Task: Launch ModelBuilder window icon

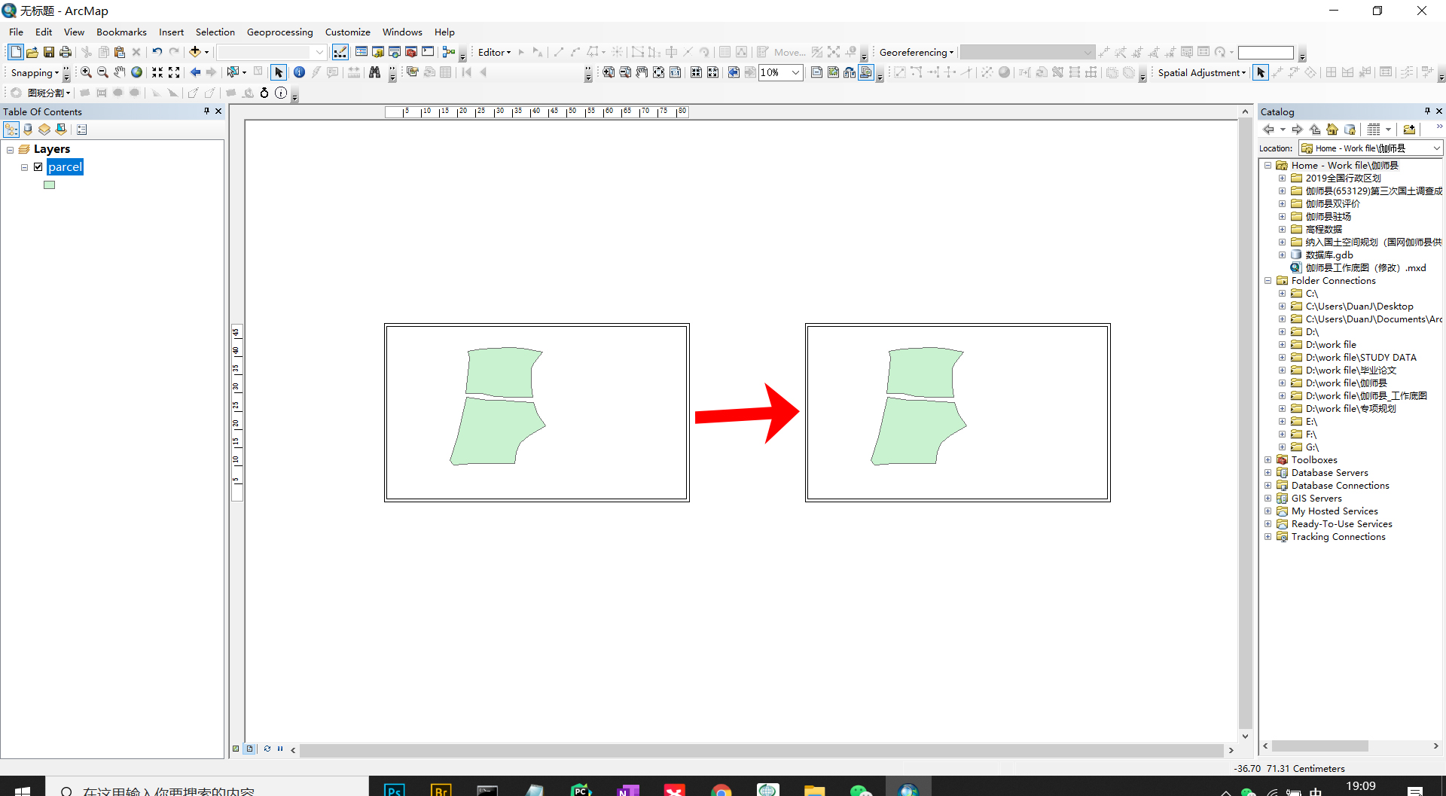Action: 449,52
